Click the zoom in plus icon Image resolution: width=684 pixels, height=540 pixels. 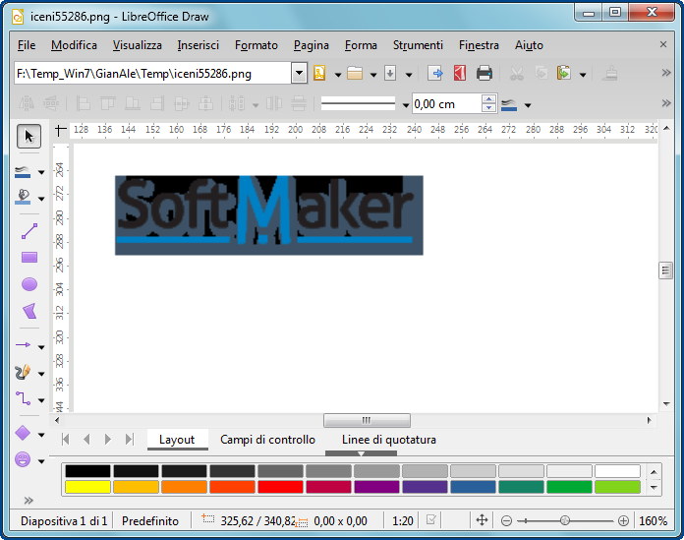tap(623, 520)
